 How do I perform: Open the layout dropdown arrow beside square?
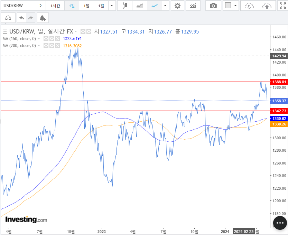coord(235,6)
